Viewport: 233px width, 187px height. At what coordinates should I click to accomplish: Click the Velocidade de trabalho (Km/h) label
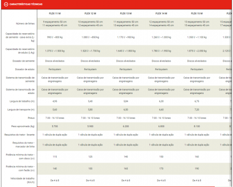[22, 180]
